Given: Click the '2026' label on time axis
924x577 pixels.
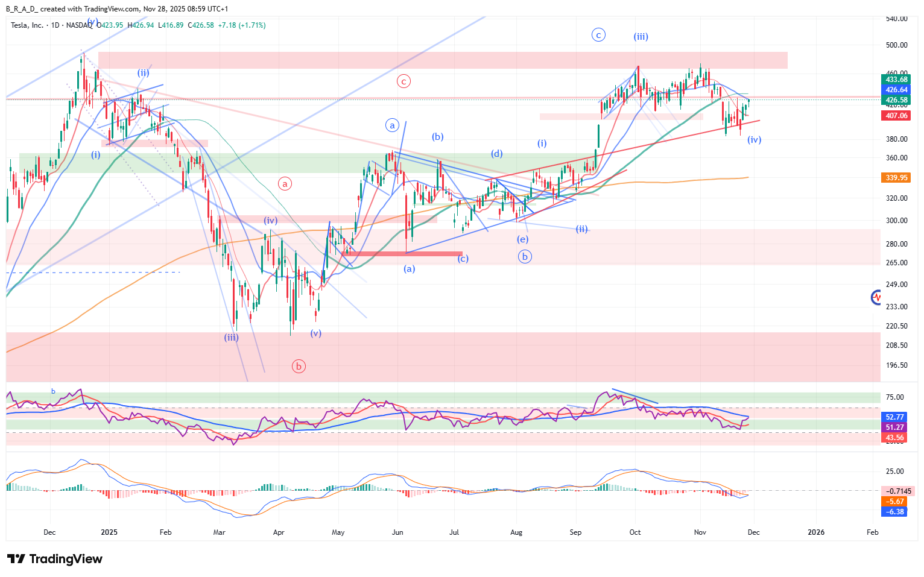Looking at the screenshot, I should (x=816, y=532).
